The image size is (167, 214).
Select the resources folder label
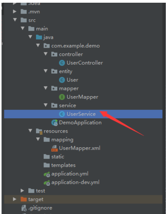[56, 131]
